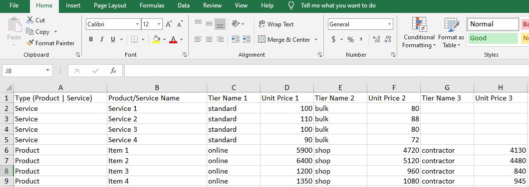Align text left

[198, 39]
